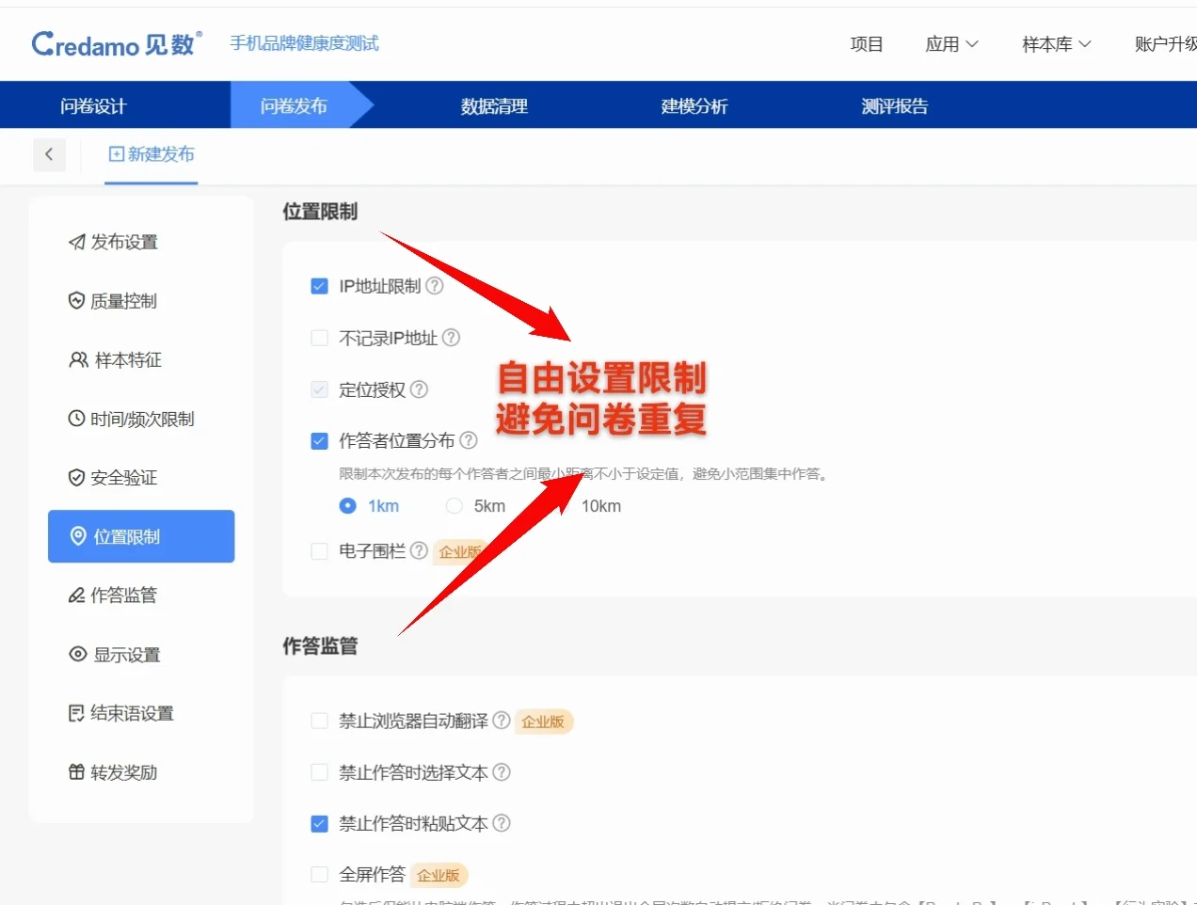Viewport: 1197px width, 905px height.
Task: Click the help icon next to 电子围栏
Action: tap(418, 550)
